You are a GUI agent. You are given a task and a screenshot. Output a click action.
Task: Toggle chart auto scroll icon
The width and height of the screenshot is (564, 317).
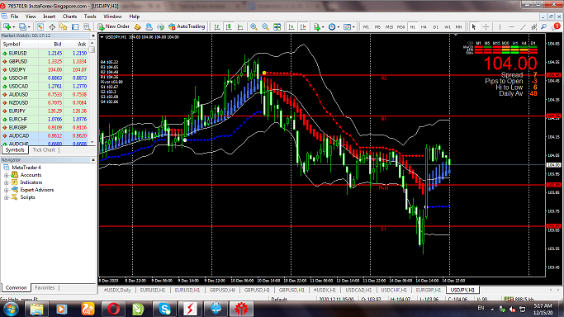pyautogui.click(x=291, y=26)
